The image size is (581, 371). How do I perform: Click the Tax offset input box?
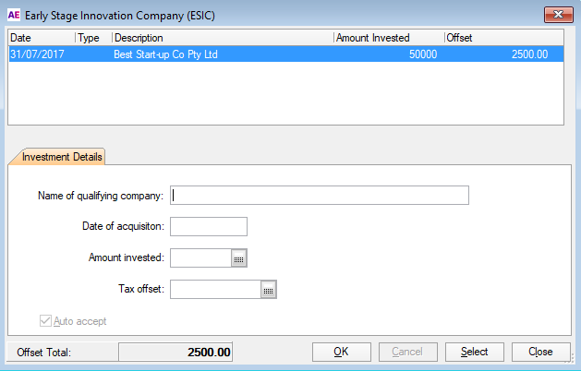tap(214, 290)
